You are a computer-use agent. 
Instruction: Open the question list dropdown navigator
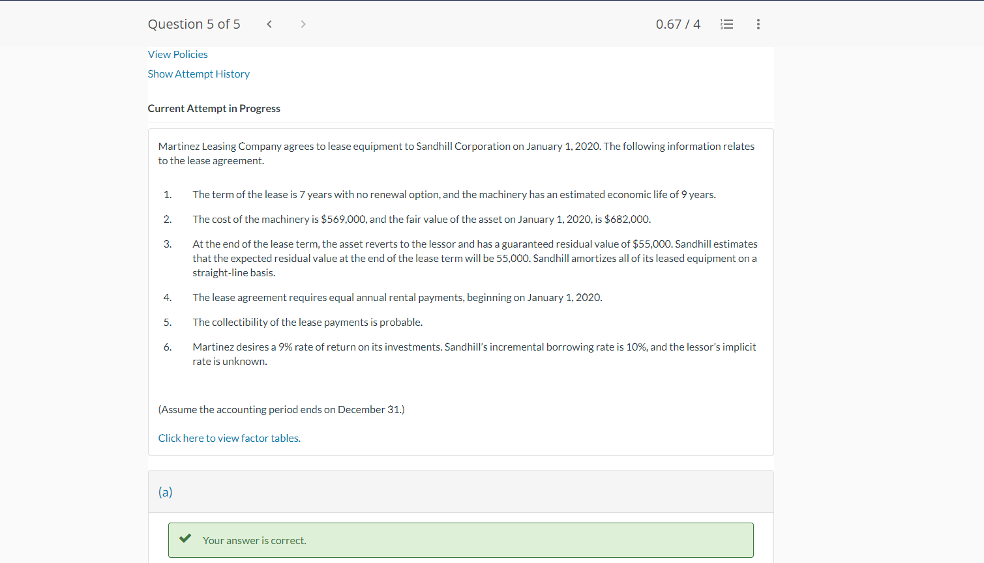726,24
